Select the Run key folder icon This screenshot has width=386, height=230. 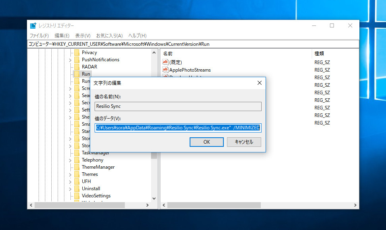pos(77,74)
